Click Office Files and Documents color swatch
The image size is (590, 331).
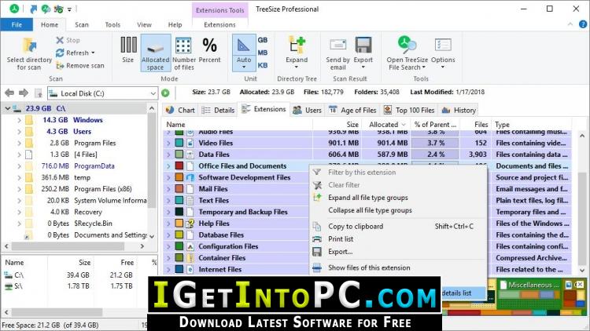point(179,165)
